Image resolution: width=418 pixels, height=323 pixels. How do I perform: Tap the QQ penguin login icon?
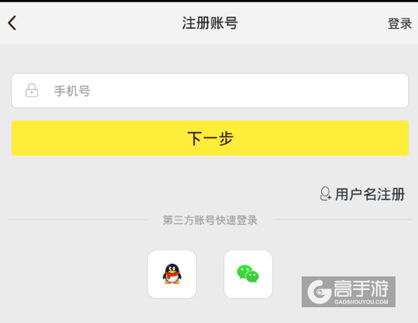tap(172, 274)
